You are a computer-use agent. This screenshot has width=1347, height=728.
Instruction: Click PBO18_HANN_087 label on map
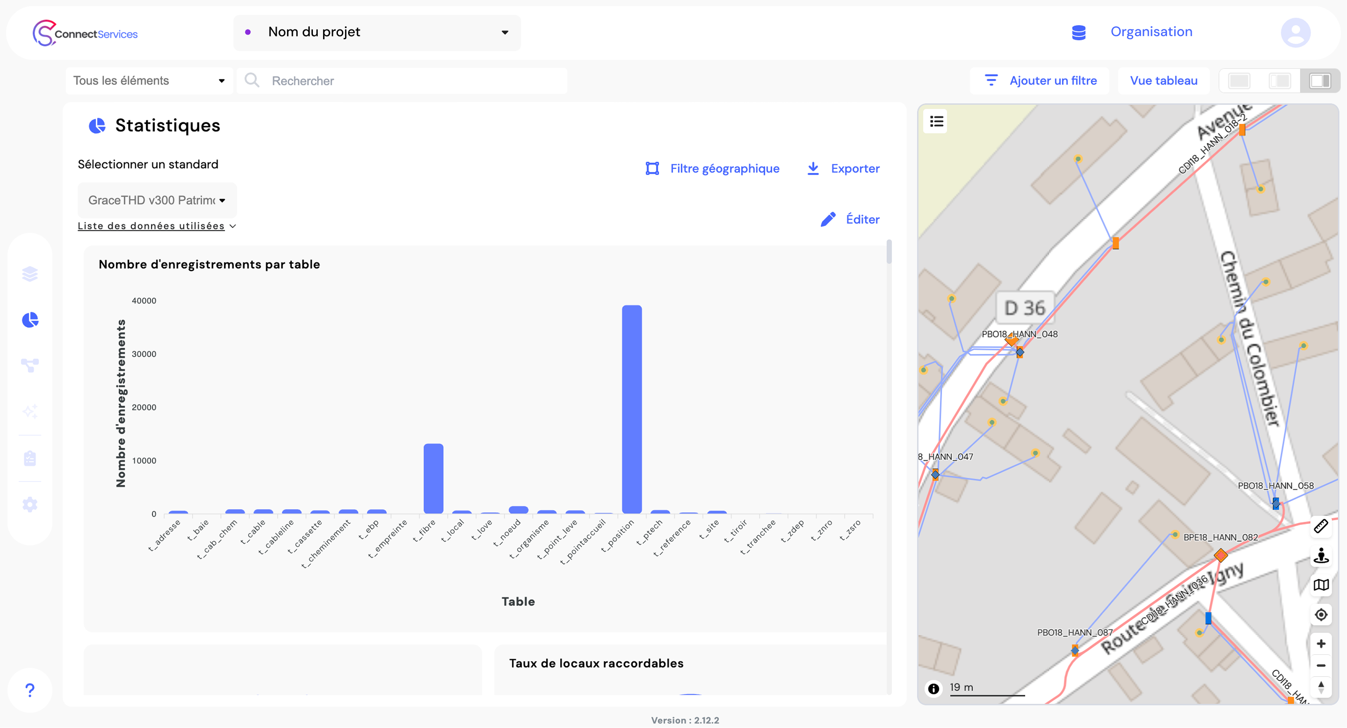pos(1075,633)
